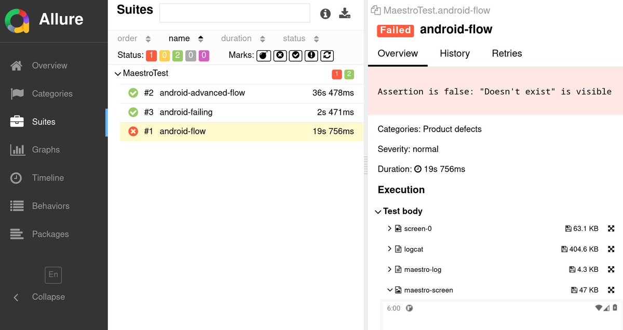The width and height of the screenshot is (623, 330).
Task: Expand the maestro-log attachment
Action: (x=389, y=269)
